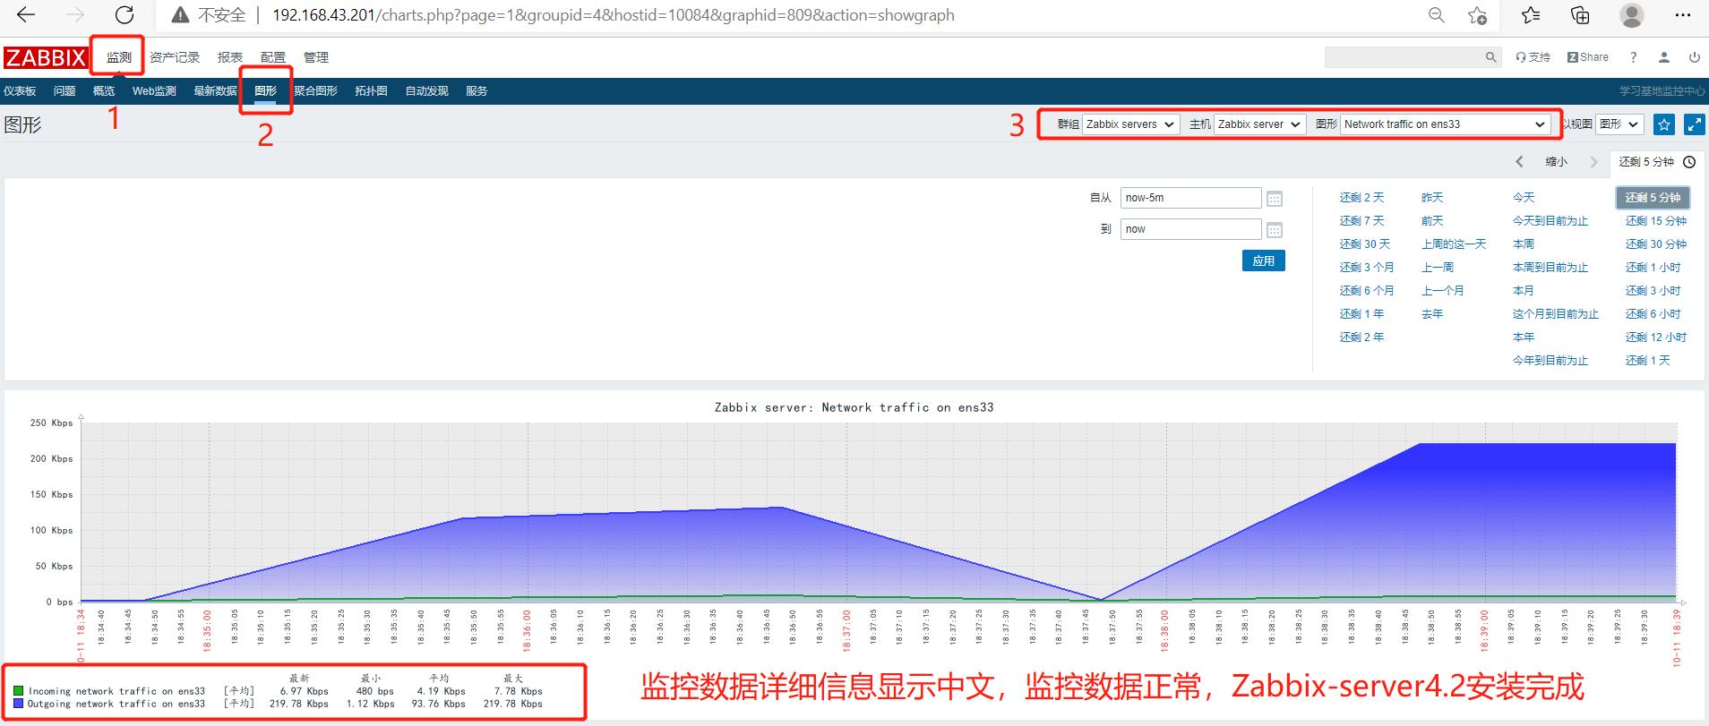Click the clock icon on time selector tab

[x=1689, y=162]
